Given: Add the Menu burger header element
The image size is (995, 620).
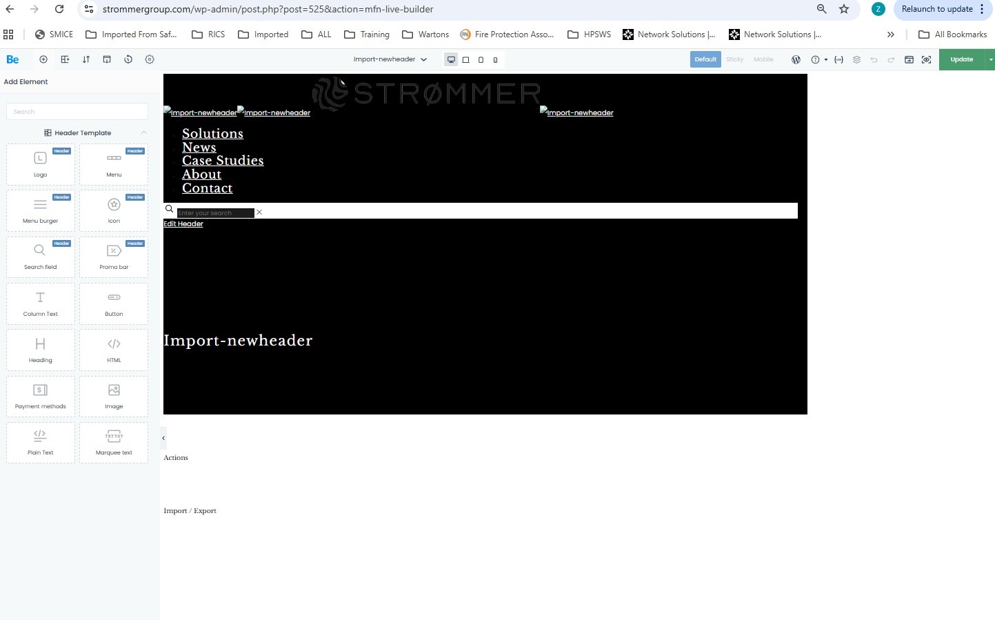Looking at the screenshot, I should click(x=41, y=210).
